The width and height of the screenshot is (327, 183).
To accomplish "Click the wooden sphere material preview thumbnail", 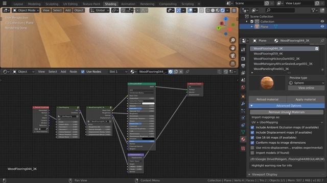I will pos(267,82).
